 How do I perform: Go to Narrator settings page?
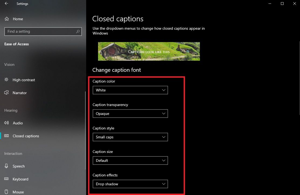[x=20, y=93]
